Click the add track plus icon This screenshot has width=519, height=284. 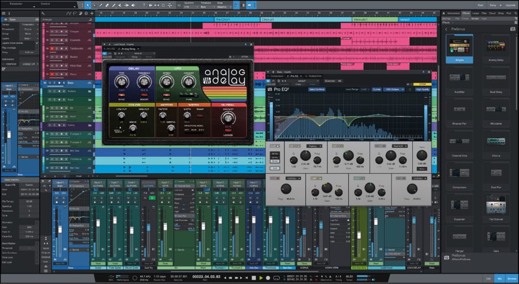click(92, 14)
